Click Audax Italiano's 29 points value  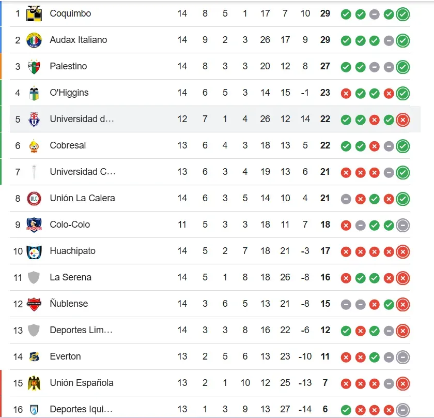[x=325, y=40]
